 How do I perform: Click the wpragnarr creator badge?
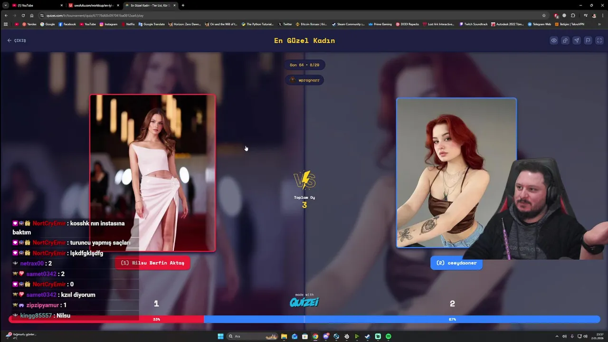coord(304,80)
